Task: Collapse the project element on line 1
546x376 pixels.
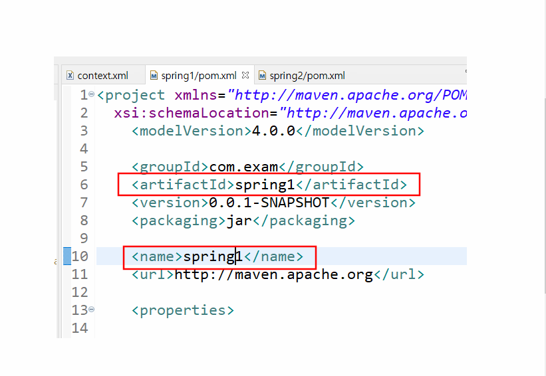Action: (91, 94)
